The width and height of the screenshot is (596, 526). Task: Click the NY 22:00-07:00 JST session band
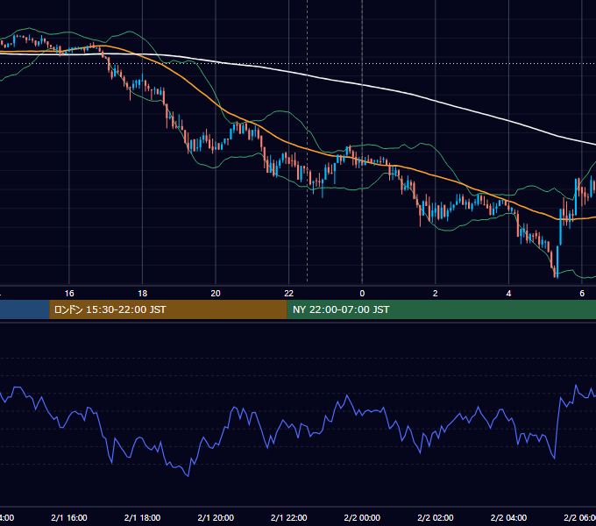(441, 309)
